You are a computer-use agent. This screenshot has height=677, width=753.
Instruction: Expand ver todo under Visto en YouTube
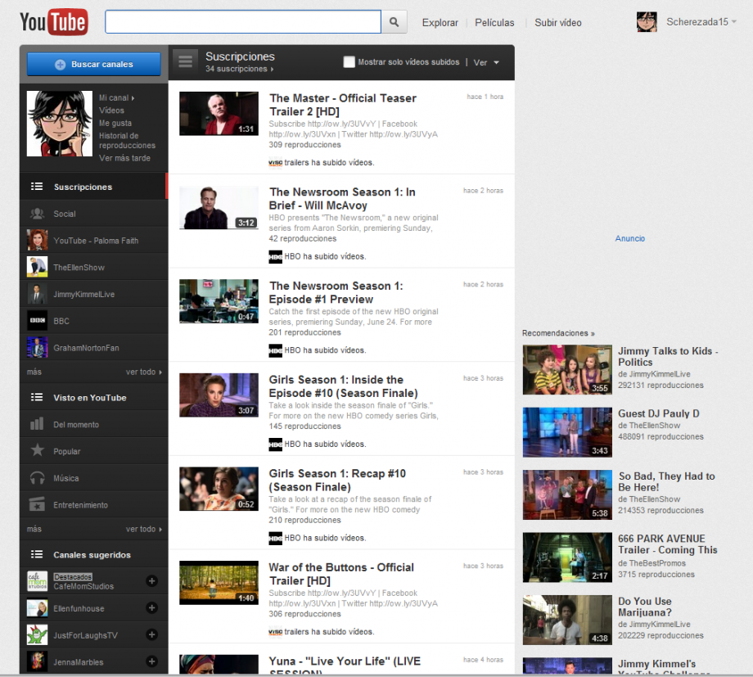143,529
